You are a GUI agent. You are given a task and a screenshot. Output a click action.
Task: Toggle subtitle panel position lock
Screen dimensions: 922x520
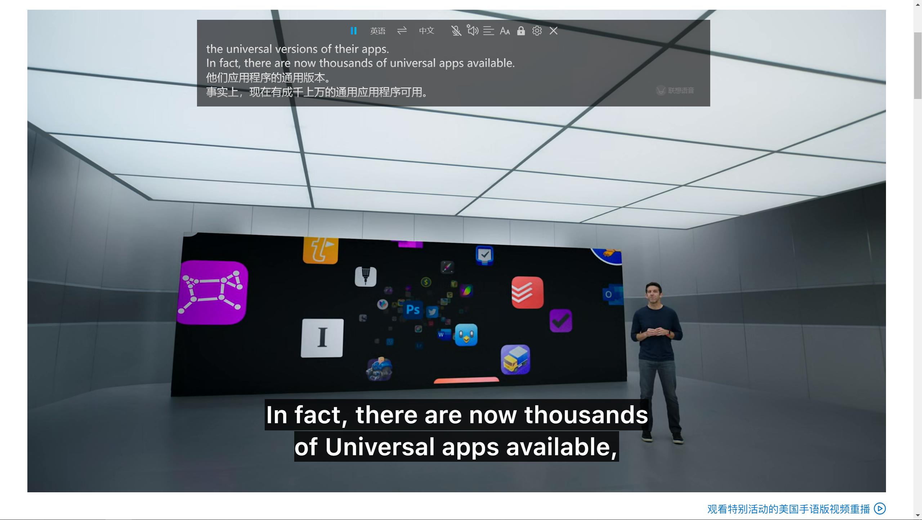[521, 31]
